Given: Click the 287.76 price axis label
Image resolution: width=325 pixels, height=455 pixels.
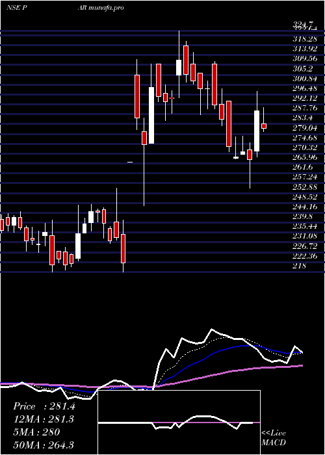Looking at the screenshot, I should pos(304,108).
